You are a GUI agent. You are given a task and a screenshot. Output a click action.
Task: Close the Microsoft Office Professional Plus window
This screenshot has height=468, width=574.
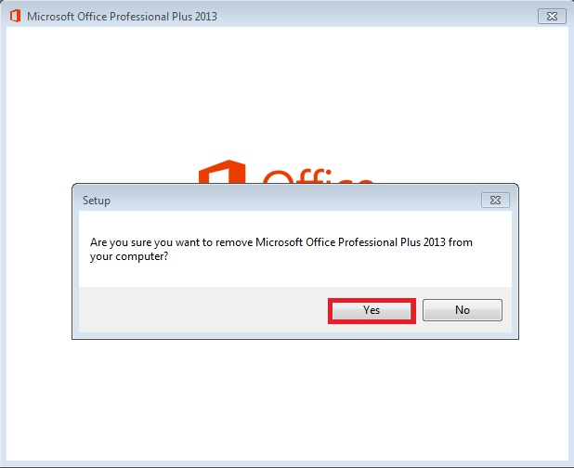click(552, 17)
